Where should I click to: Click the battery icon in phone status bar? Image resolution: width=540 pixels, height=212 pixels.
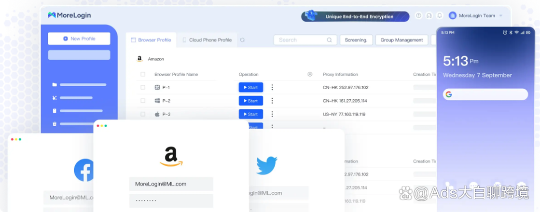click(528, 33)
